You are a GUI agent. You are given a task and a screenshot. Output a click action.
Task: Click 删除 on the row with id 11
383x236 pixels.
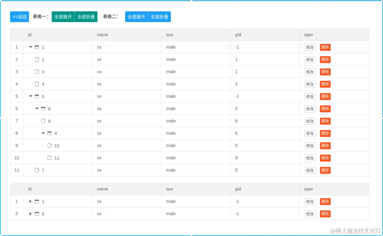(325, 158)
